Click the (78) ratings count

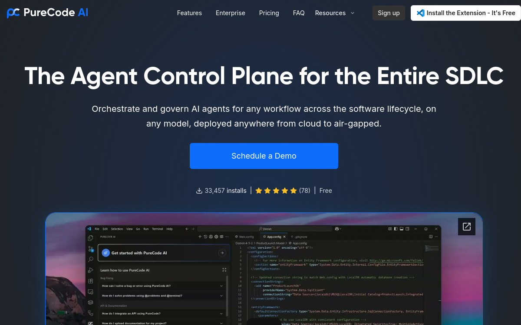[x=305, y=191]
